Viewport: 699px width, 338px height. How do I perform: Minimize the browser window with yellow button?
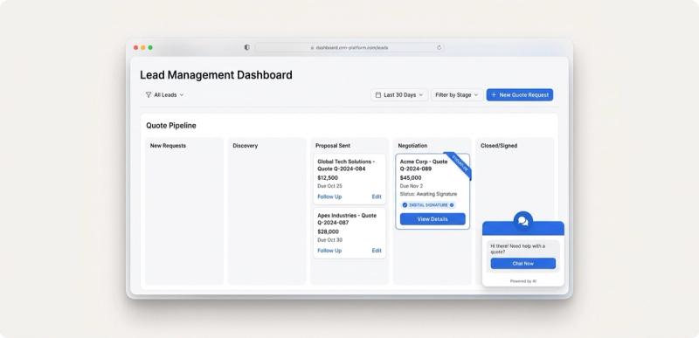tap(143, 47)
